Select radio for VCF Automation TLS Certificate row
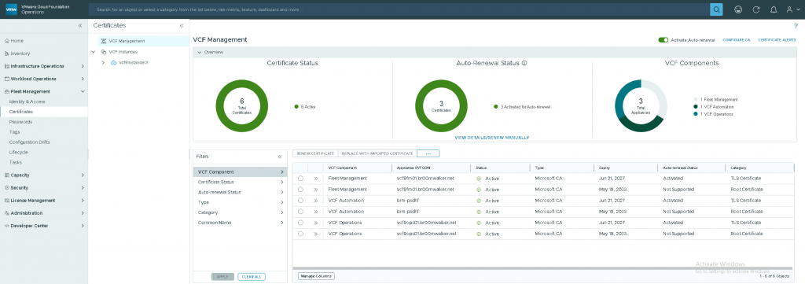805x284 pixels. (300, 201)
